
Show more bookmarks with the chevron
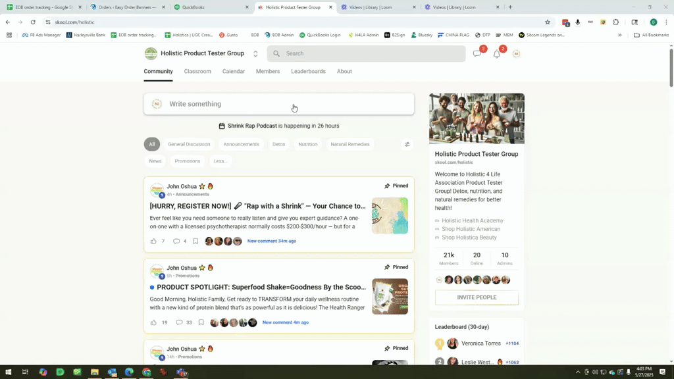(619, 36)
